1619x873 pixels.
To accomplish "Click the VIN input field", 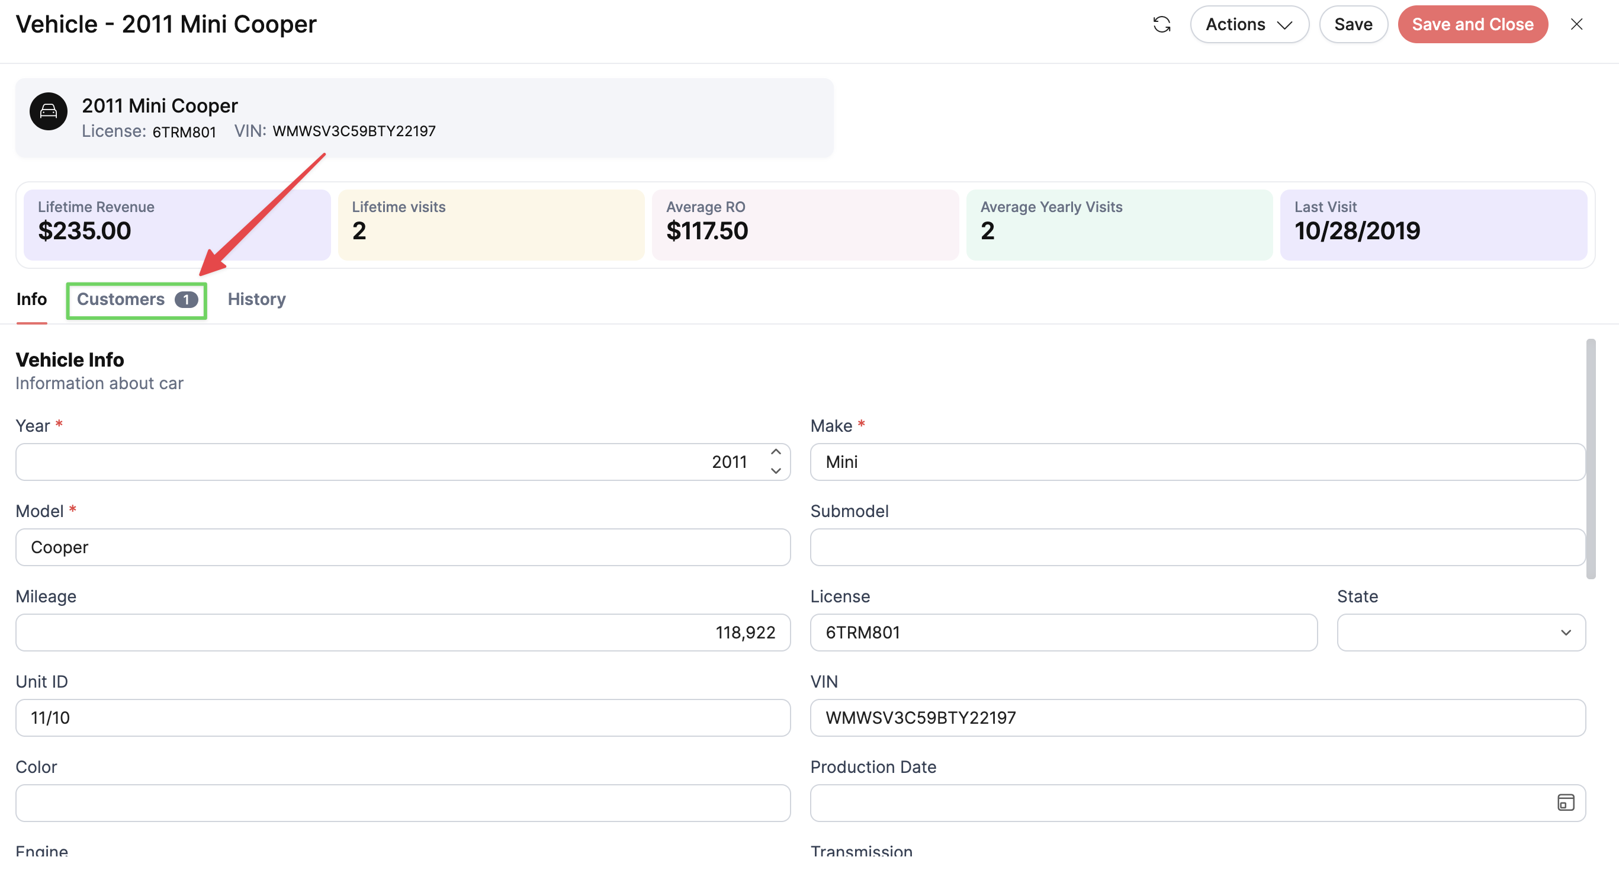I will pos(1197,718).
